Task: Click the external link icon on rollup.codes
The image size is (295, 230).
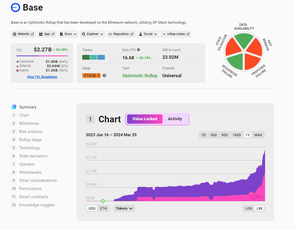Action: coord(188,34)
